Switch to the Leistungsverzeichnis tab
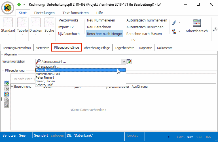This screenshot has width=218, height=142. [x=17, y=48]
